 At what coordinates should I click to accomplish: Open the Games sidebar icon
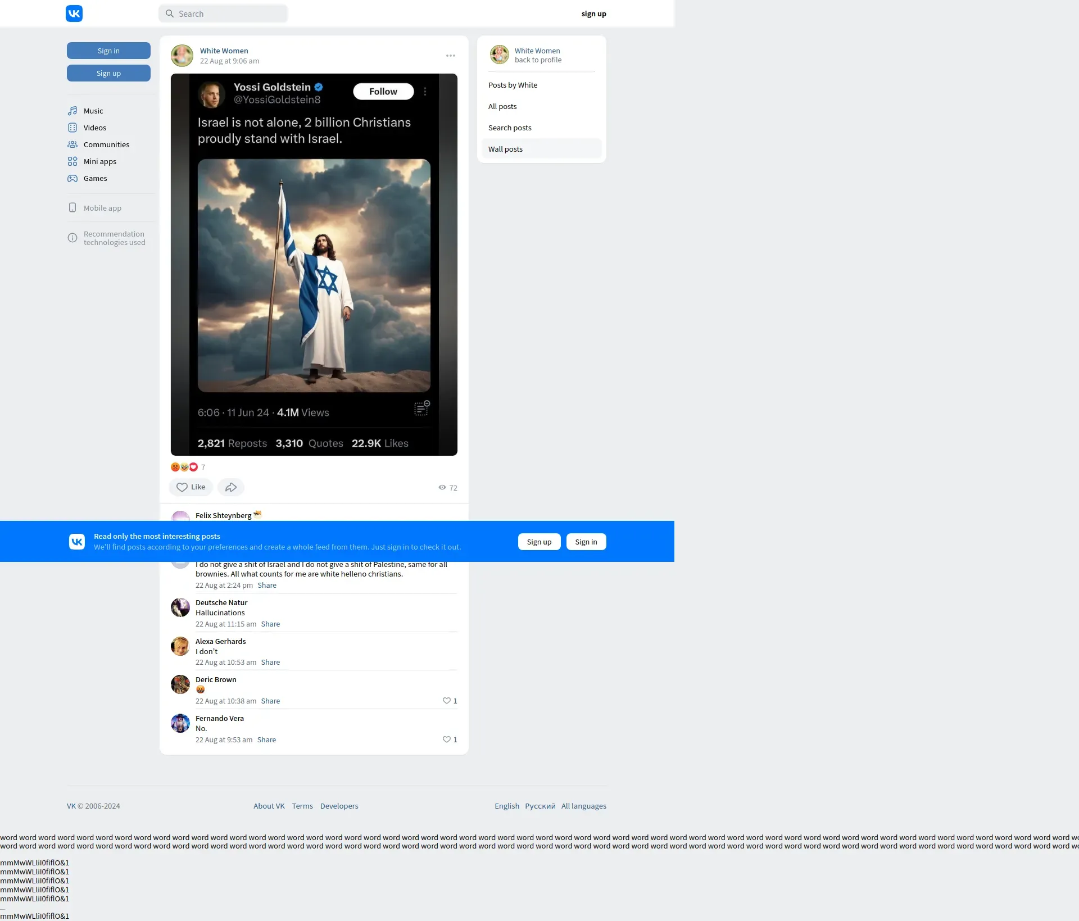click(72, 178)
